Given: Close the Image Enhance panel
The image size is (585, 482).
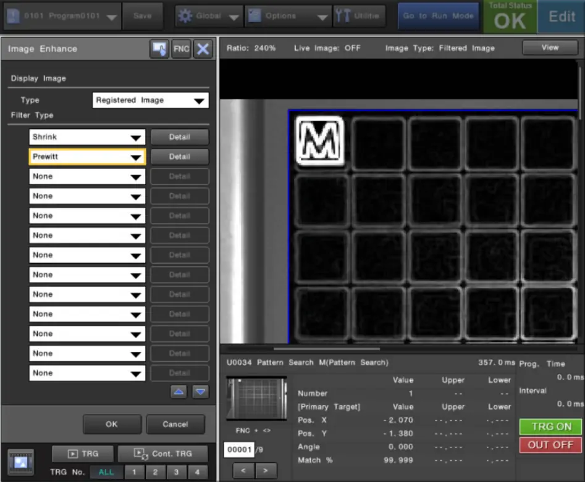Looking at the screenshot, I should point(203,49).
